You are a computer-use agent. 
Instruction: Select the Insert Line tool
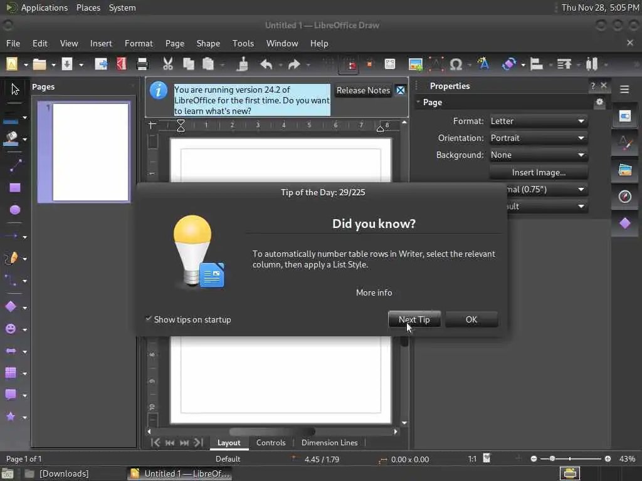point(15,165)
